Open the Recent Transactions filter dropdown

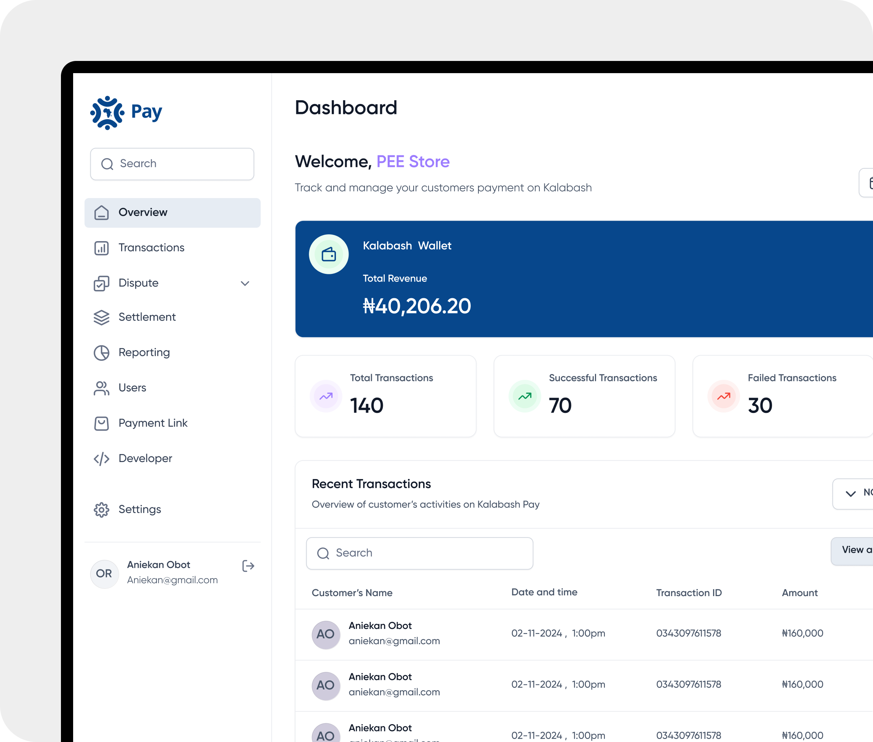click(853, 494)
